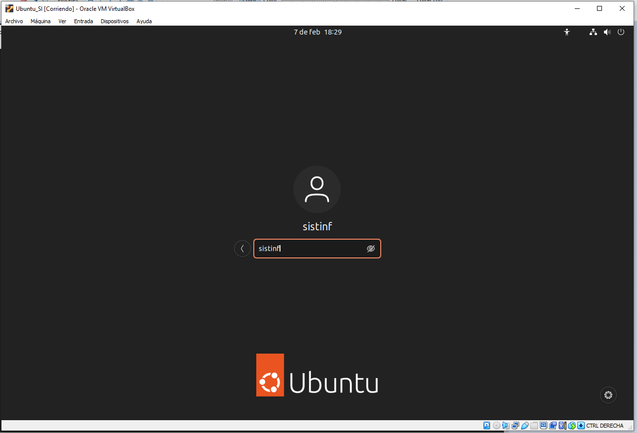Minimize the VirtualBox window
The height and width of the screenshot is (433, 637).
pos(577,8)
